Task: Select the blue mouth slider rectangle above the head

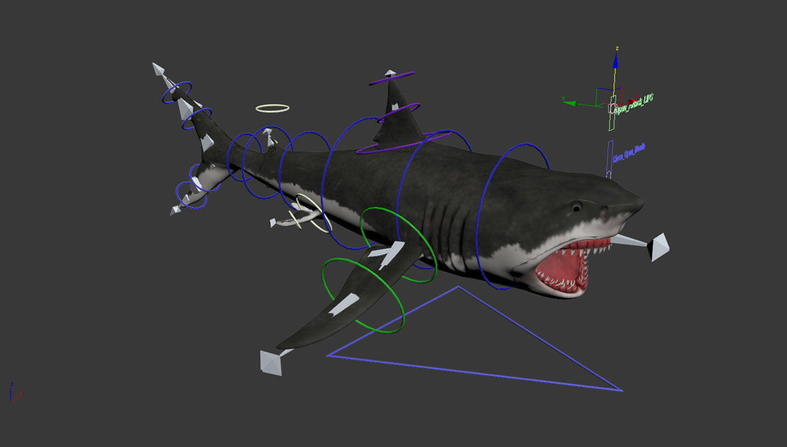Action: (x=609, y=159)
